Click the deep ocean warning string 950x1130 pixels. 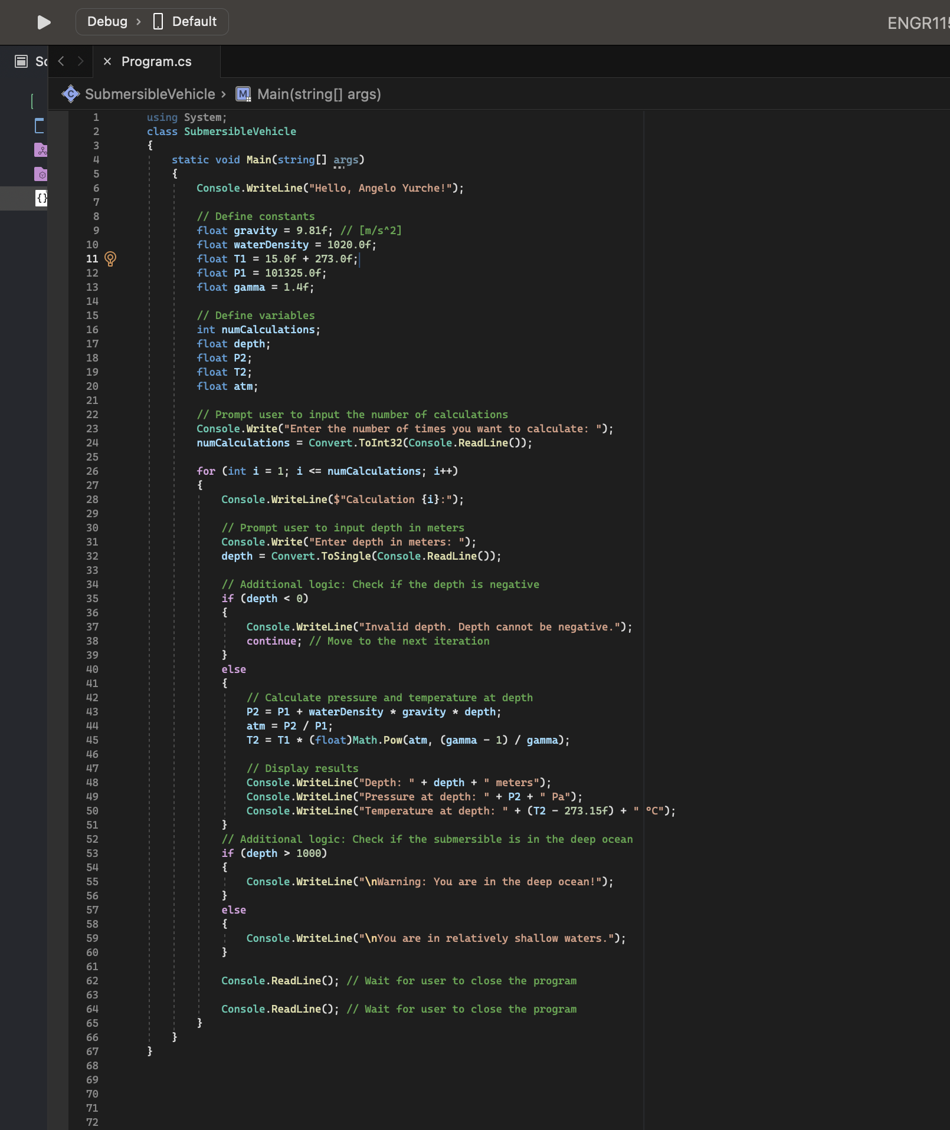pyautogui.click(x=480, y=882)
